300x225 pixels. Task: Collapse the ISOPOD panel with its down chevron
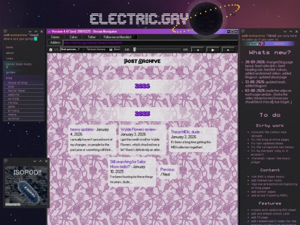[x=34, y=161]
